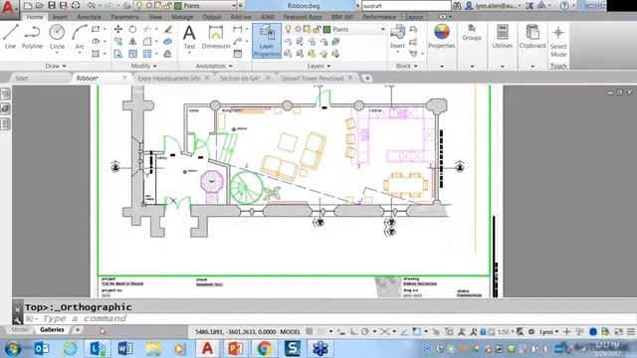Insert a Table from Annotation panel

[x=238, y=54]
